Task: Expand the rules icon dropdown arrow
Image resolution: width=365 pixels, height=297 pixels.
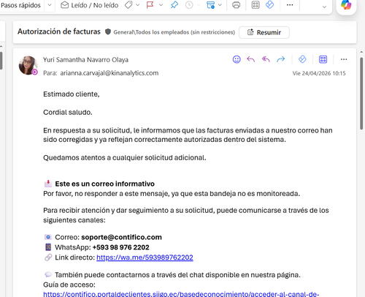Action: [x=220, y=5]
